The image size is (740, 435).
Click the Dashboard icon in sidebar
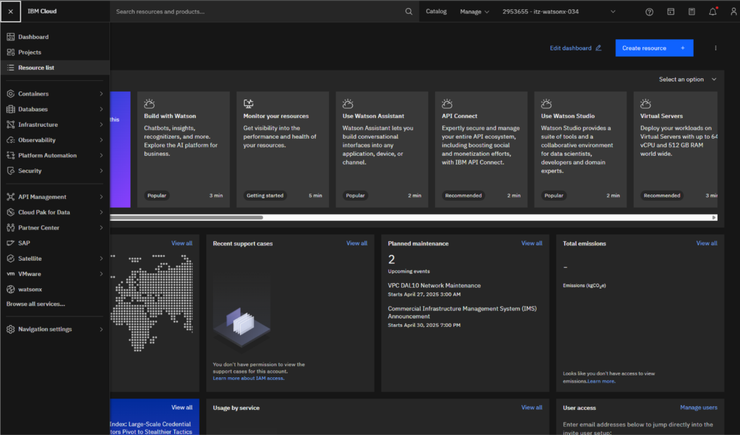point(11,36)
